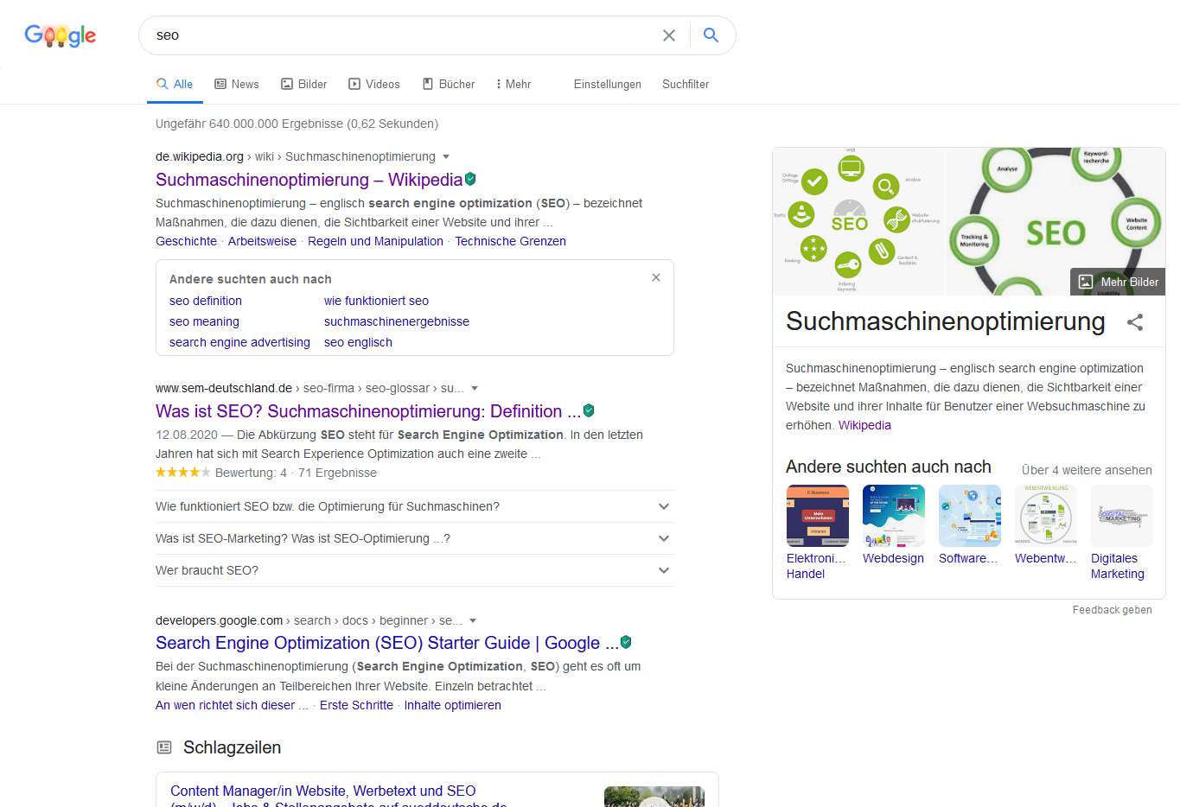Viewport: 1180px width, 807px height.
Task: Click inside the search input field
Action: [x=398, y=35]
